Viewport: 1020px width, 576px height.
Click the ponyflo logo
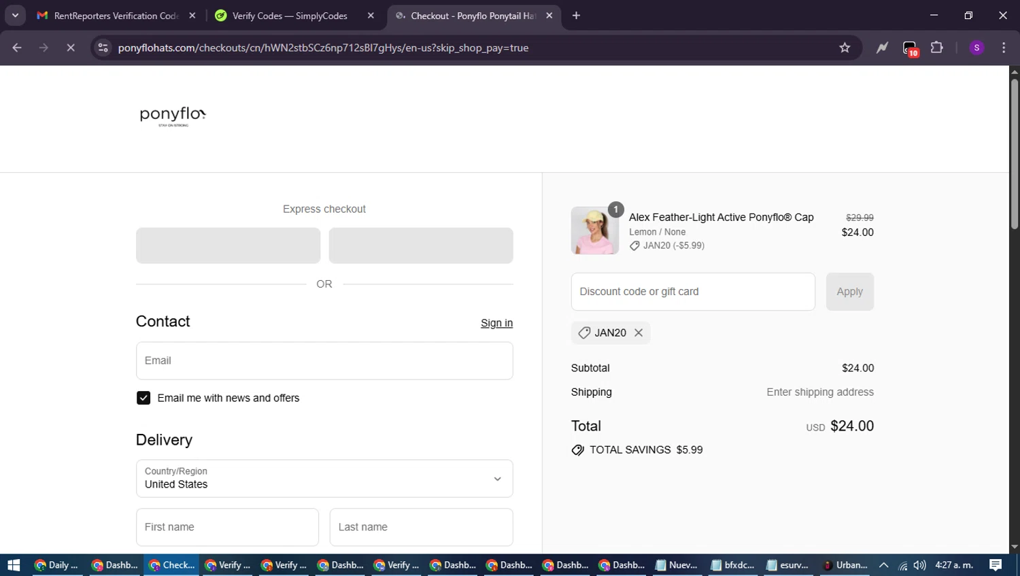(x=173, y=116)
